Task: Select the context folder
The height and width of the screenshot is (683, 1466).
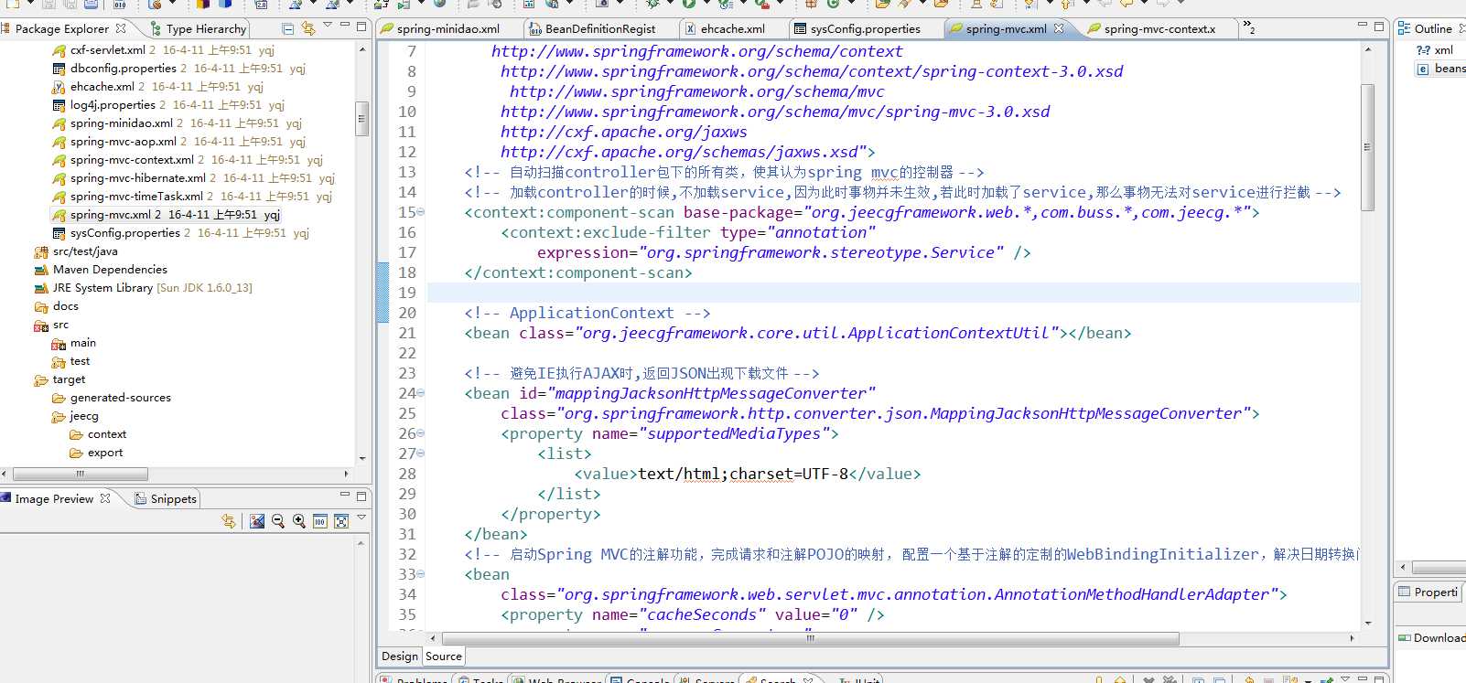Action: pos(107,434)
